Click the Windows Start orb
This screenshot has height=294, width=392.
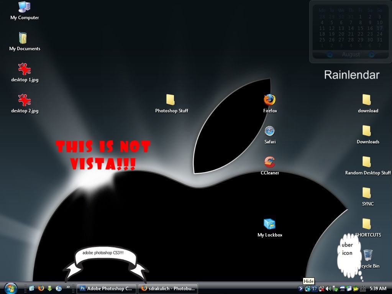click(10, 288)
